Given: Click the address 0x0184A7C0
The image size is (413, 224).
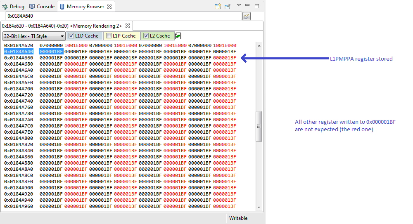Looking at the screenshot, I should pyautogui.click(x=19, y=126).
